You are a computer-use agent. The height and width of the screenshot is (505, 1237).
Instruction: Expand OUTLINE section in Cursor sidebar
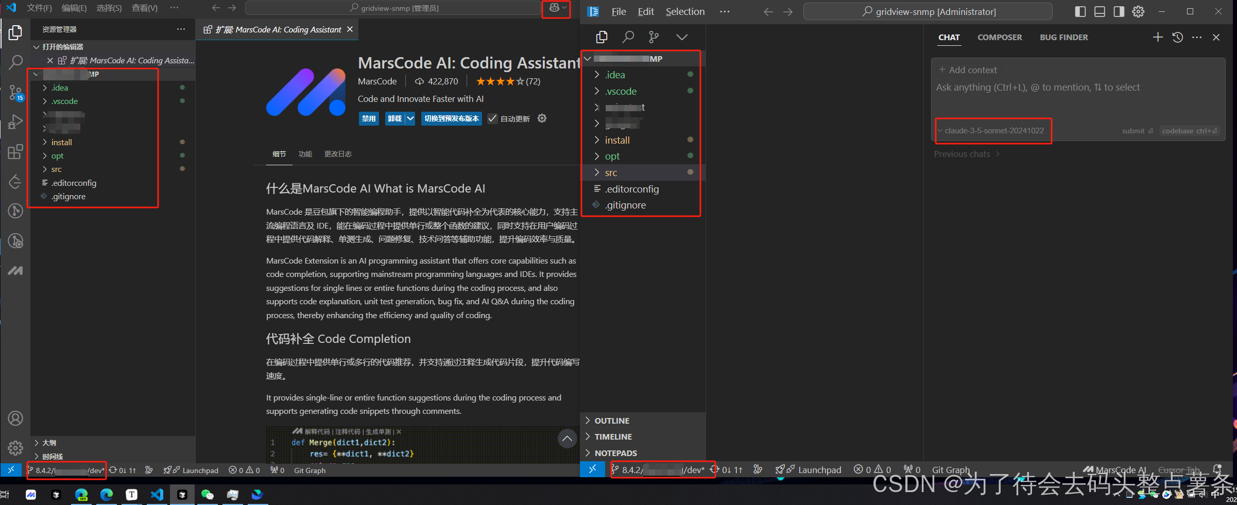click(x=643, y=421)
